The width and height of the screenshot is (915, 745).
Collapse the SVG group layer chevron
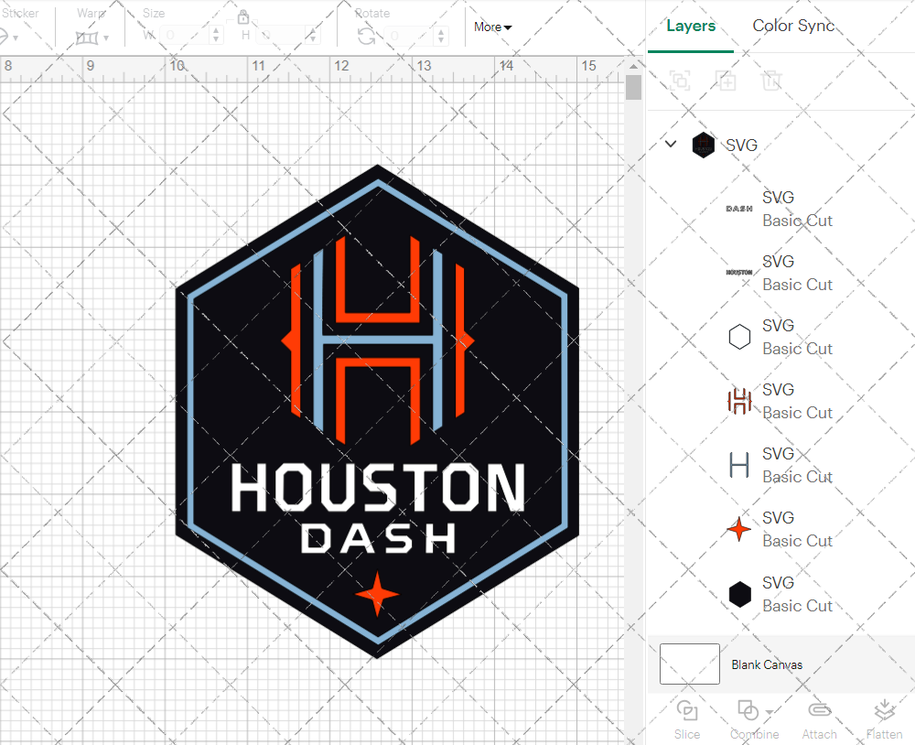click(671, 144)
